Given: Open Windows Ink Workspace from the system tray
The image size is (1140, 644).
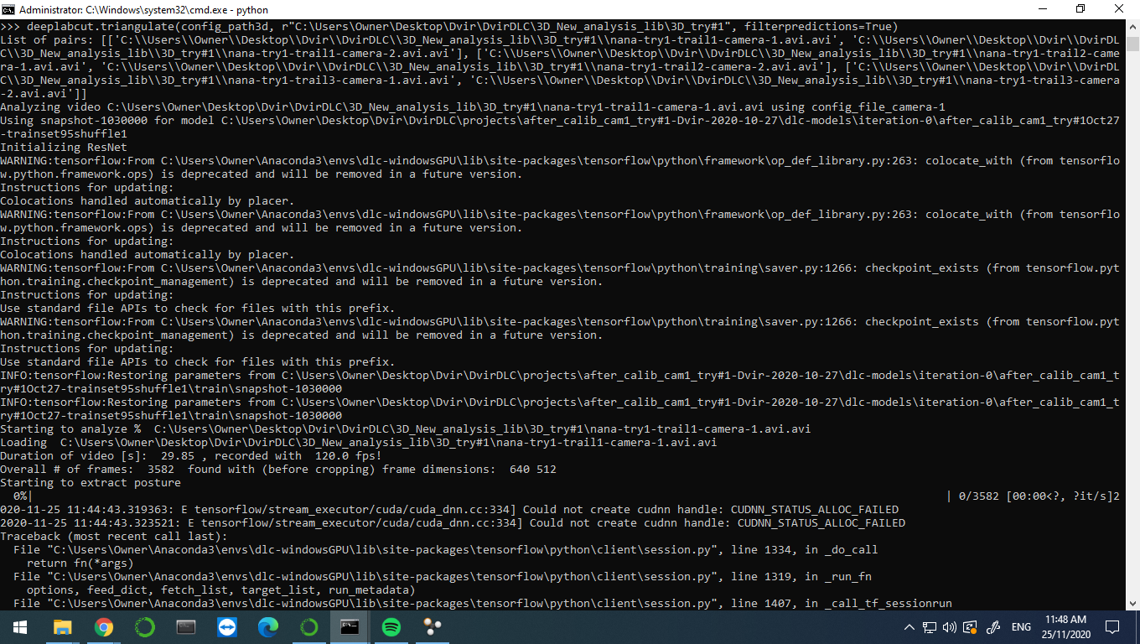Looking at the screenshot, I should [x=993, y=626].
